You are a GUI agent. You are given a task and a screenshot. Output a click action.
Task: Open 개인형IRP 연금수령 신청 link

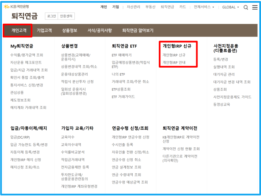130,137
